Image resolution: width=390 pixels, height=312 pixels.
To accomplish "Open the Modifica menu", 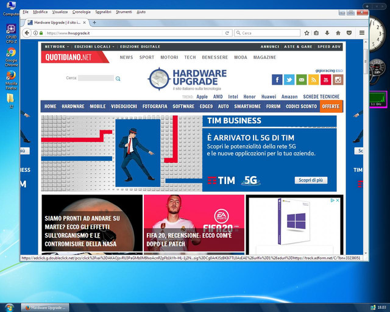I will click(40, 12).
